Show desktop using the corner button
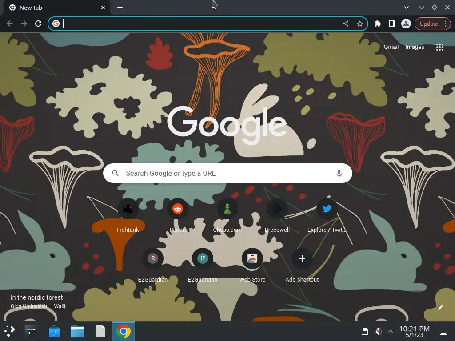Image resolution: width=455 pixels, height=341 pixels. (443, 331)
